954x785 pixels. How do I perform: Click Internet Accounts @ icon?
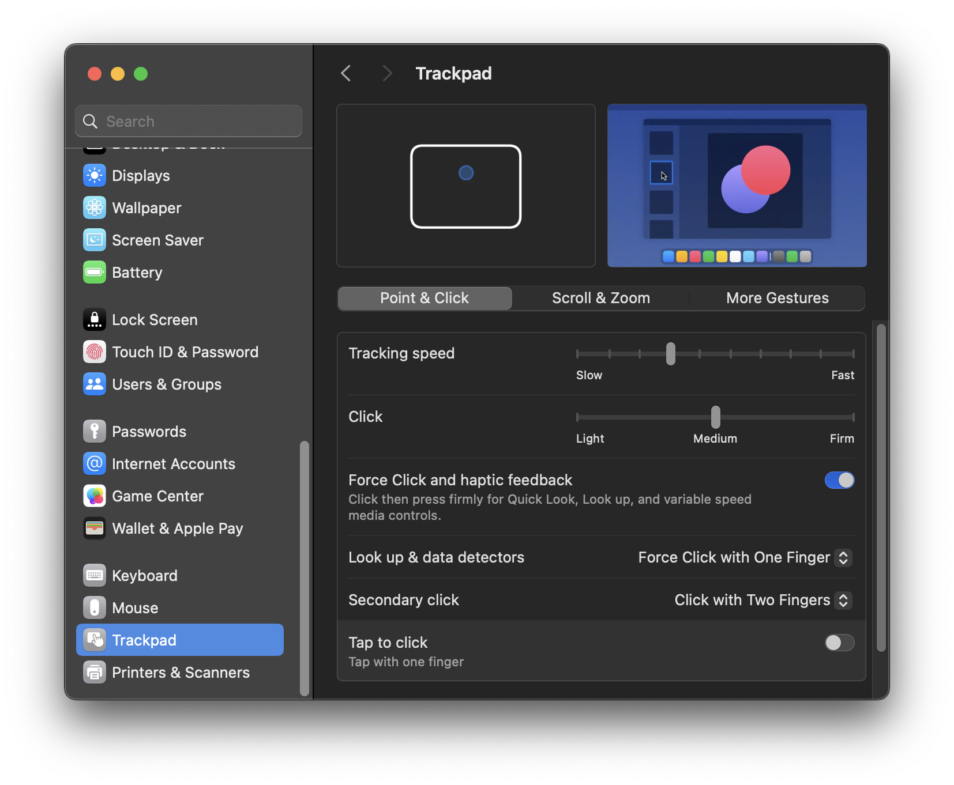tap(95, 464)
